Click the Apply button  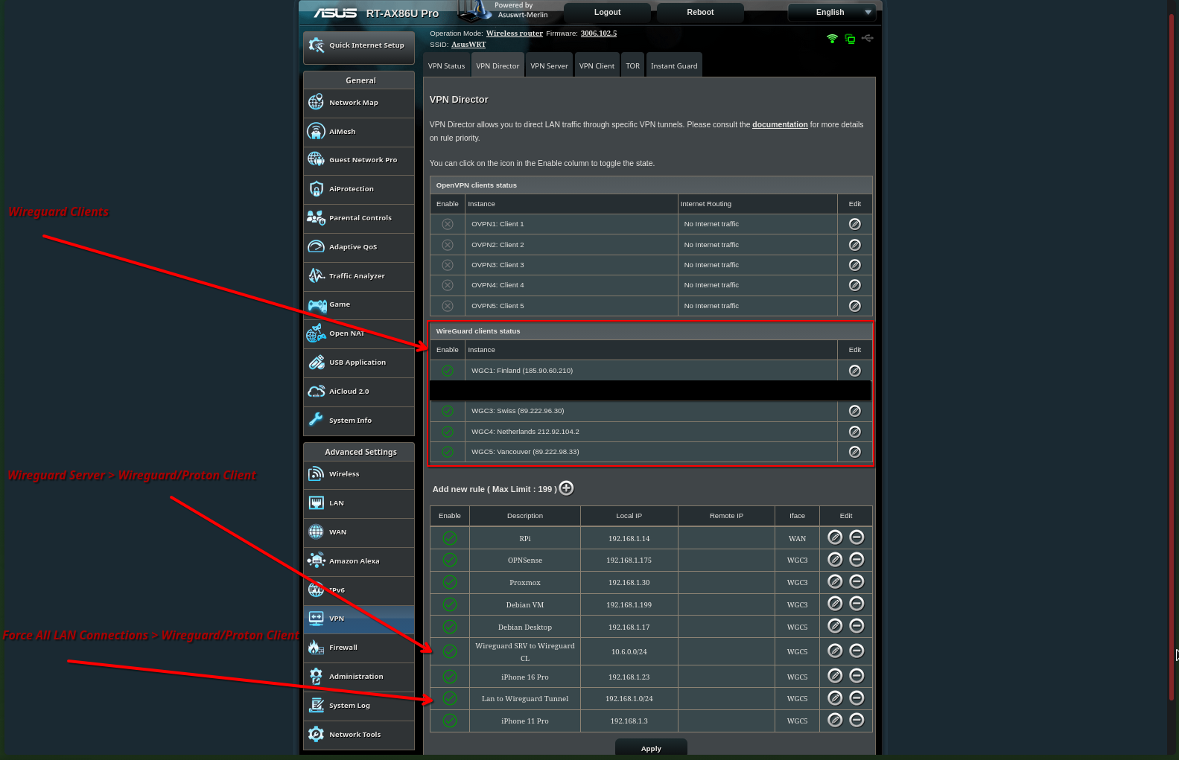click(651, 748)
